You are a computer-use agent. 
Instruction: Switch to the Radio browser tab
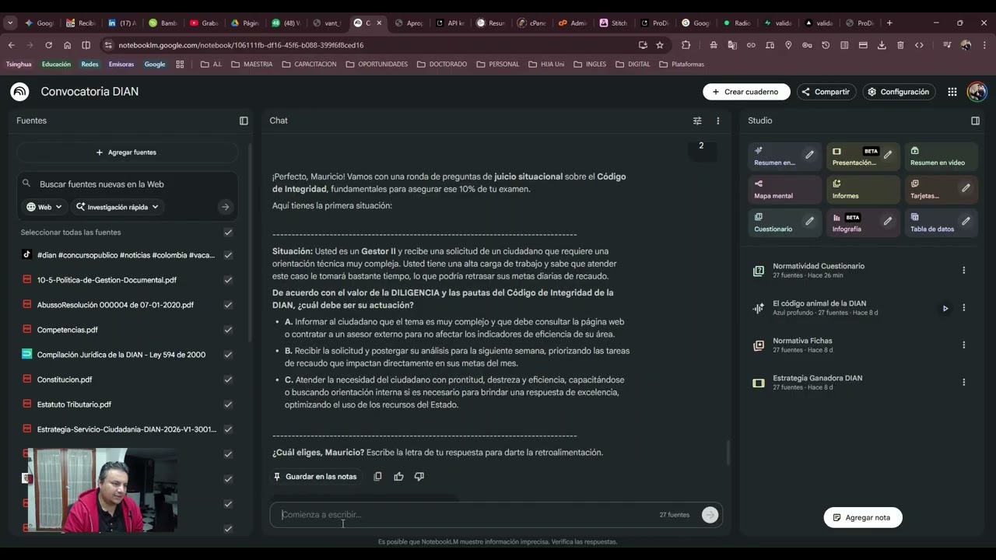point(736,23)
